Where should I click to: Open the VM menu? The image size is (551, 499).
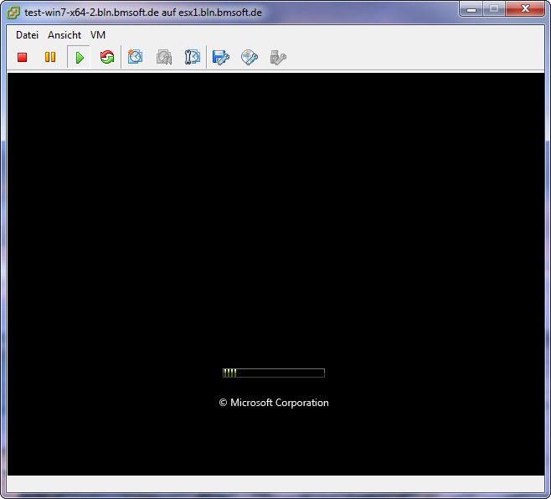coord(98,35)
